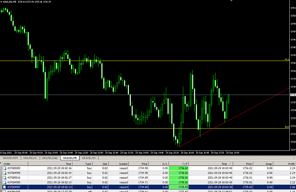This screenshot has height=192, width=296.
Task: Switch to the XAUUSD,Daily chart tab
Action: click(x=50, y=158)
